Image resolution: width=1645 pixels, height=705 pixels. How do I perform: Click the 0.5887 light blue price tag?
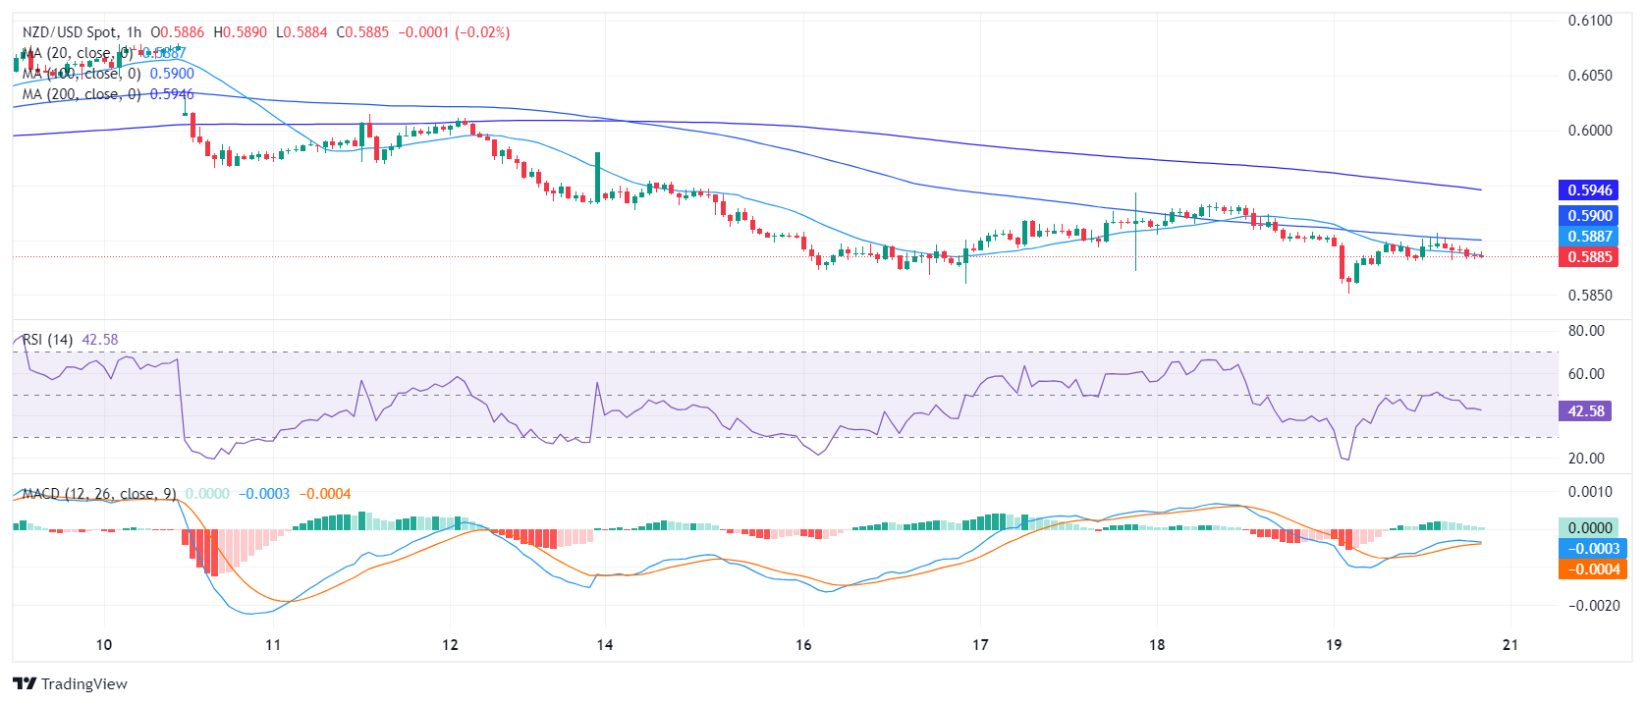(x=1589, y=237)
